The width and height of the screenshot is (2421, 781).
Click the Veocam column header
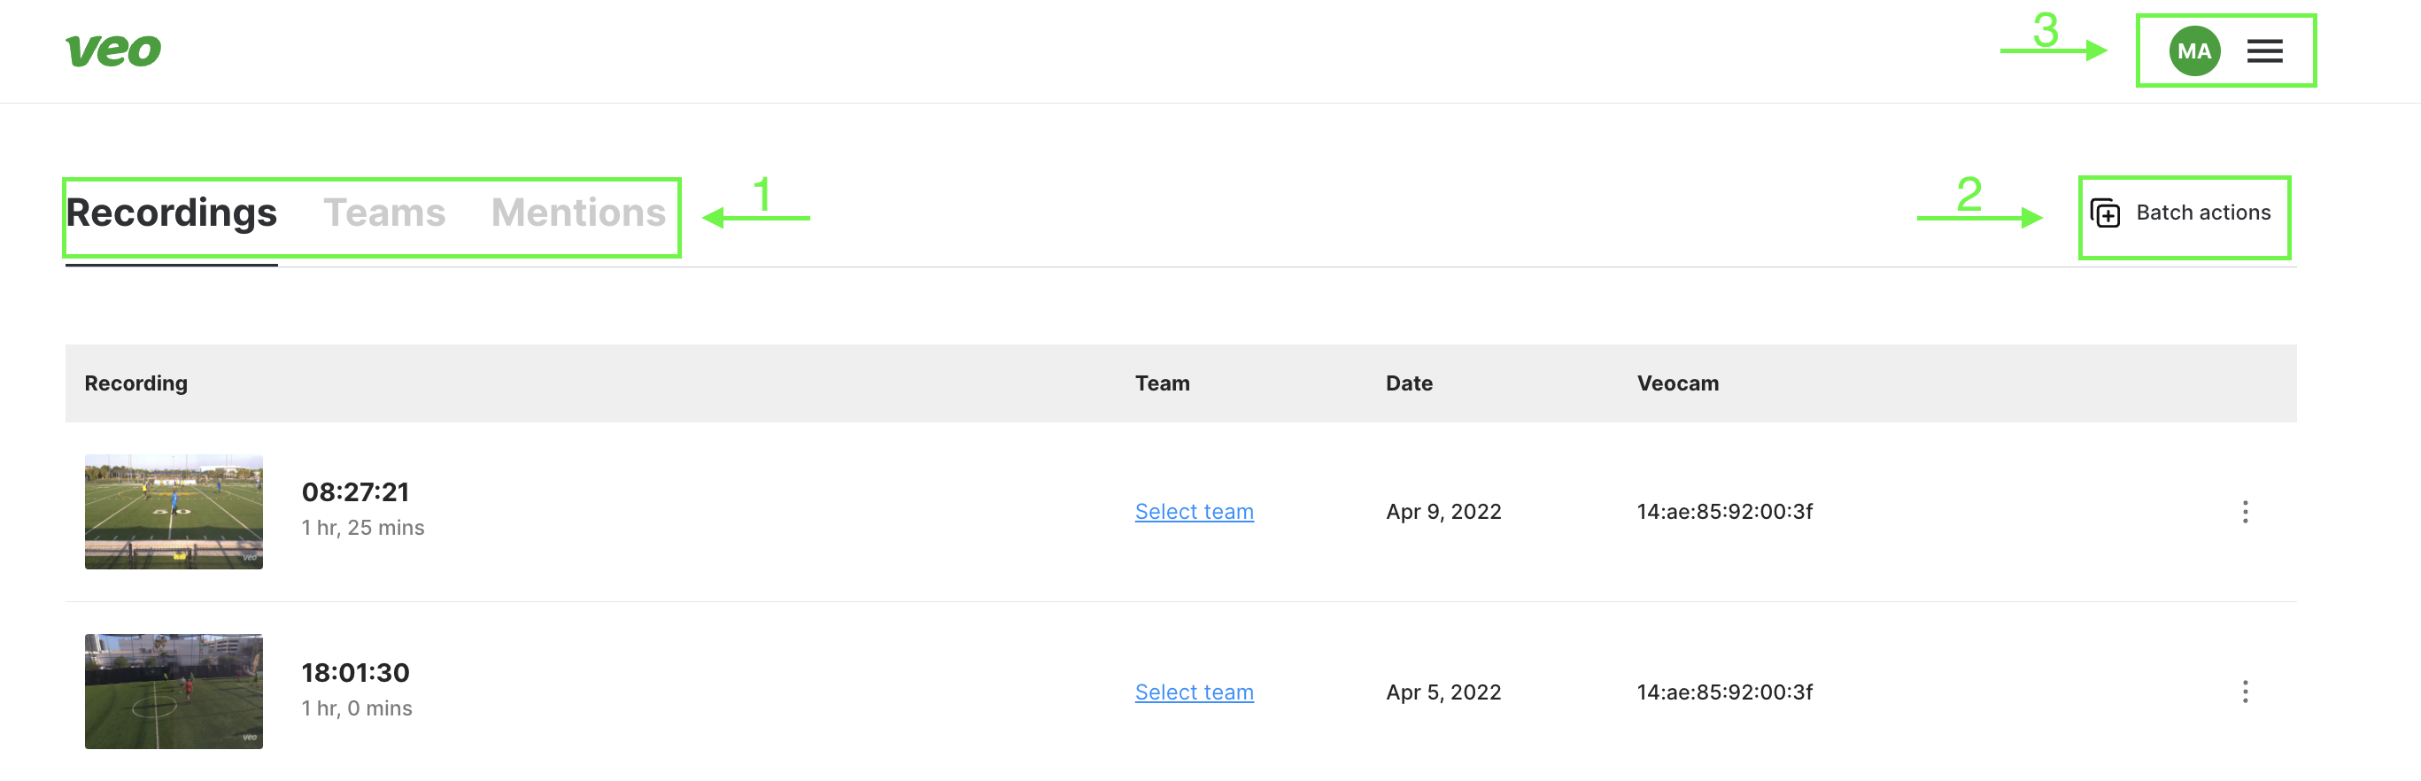tap(1677, 383)
